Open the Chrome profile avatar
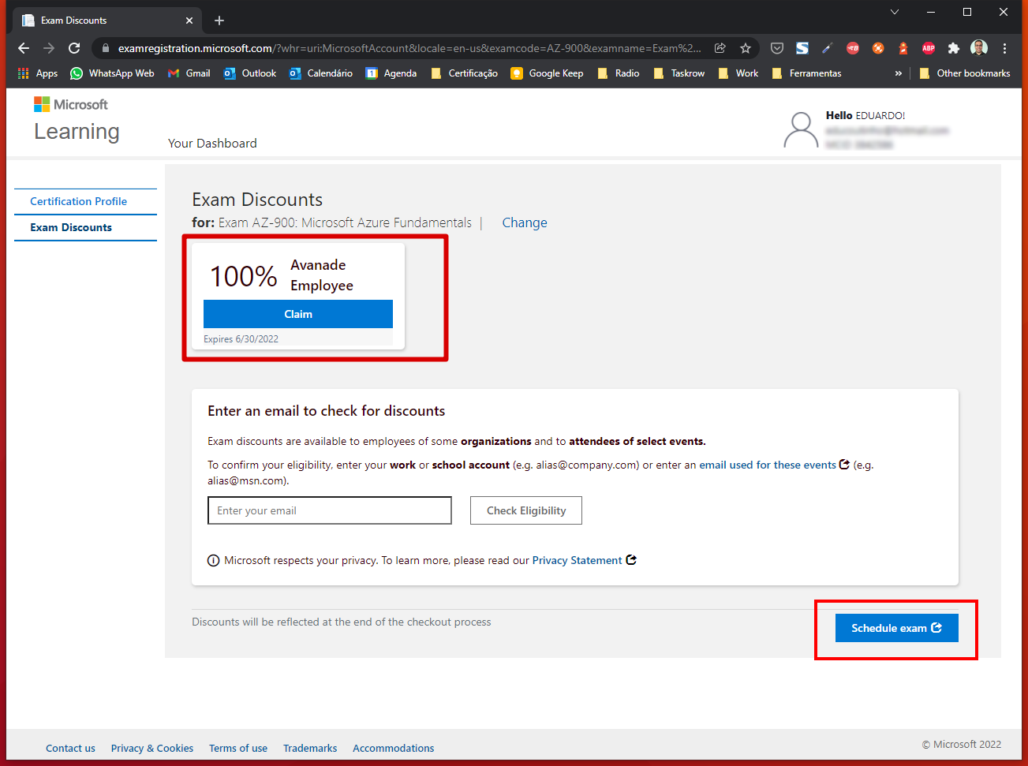The height and width of the screenshot is (766, 1028). point(979,48)
